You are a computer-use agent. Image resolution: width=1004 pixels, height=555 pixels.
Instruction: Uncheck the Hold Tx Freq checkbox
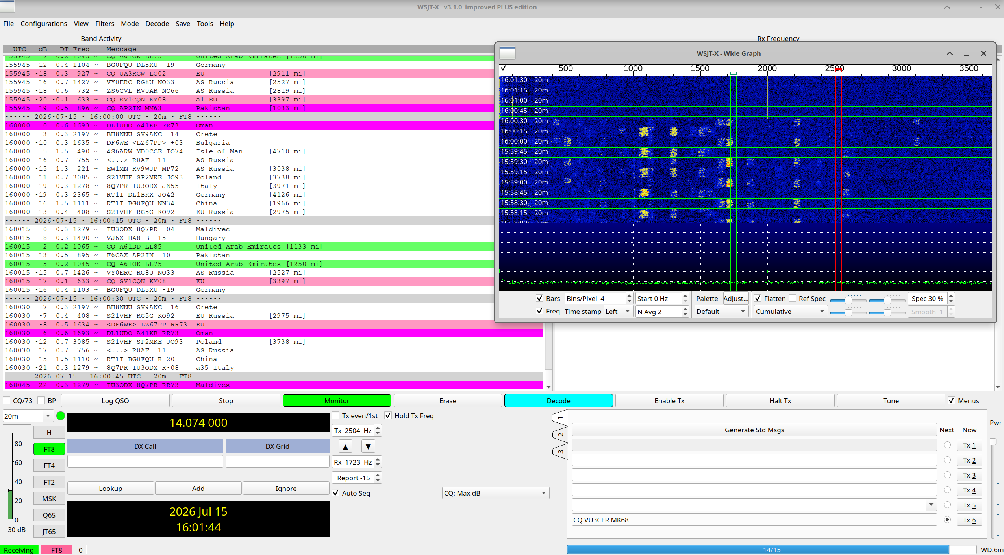388,415
